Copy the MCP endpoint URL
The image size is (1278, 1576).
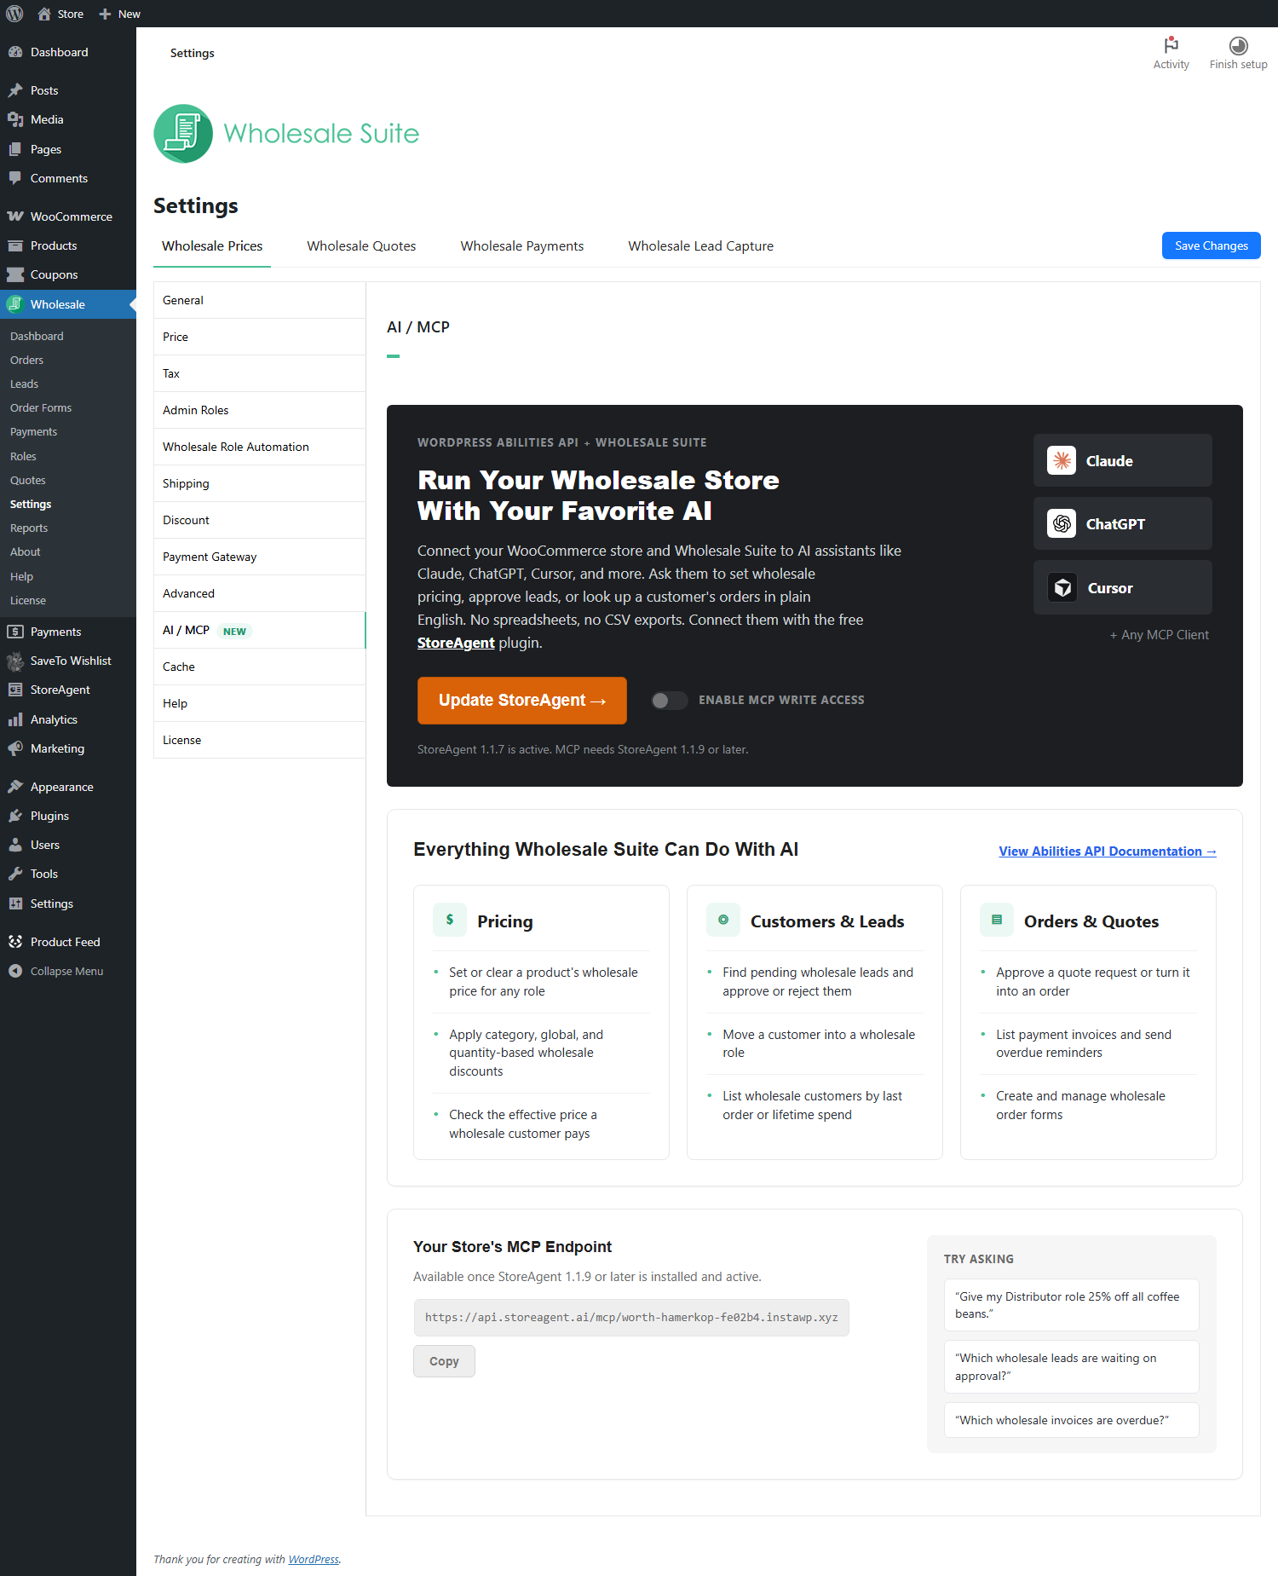click(x=444, y=1361)
